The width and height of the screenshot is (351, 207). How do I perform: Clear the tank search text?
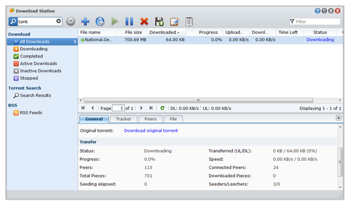(58, 21)
